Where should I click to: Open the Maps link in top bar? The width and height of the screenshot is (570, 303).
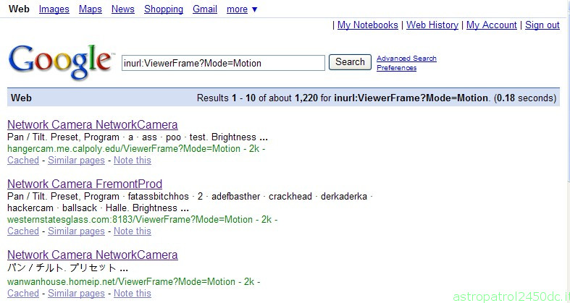(91, 9)
